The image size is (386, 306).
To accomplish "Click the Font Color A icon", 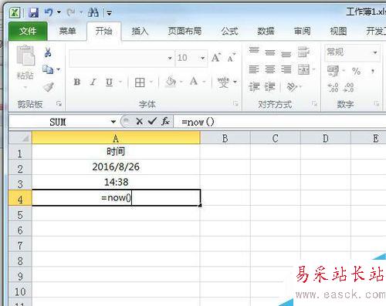I will click(194, 82).
